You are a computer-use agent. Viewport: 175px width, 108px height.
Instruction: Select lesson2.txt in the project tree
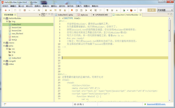pyautogui.click(x=16, y=30)
